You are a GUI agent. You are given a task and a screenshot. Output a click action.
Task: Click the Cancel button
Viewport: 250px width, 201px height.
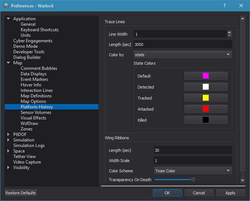(199, 193)
